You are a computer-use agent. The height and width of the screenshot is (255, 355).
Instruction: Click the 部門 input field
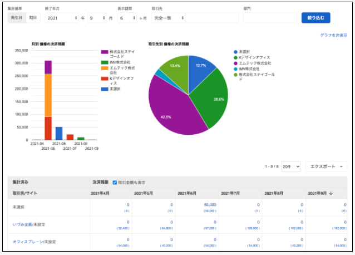click(270, 18)
